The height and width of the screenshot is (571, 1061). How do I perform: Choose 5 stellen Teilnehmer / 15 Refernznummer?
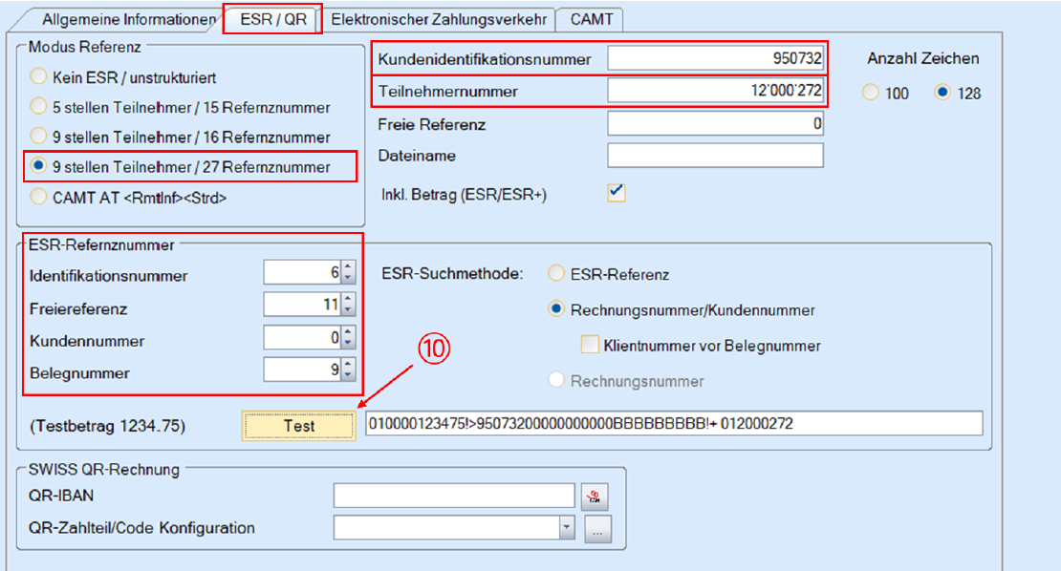[x=180, y=108]
